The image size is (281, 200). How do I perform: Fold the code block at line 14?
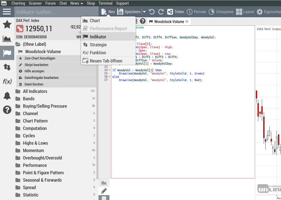click(109, 70)
